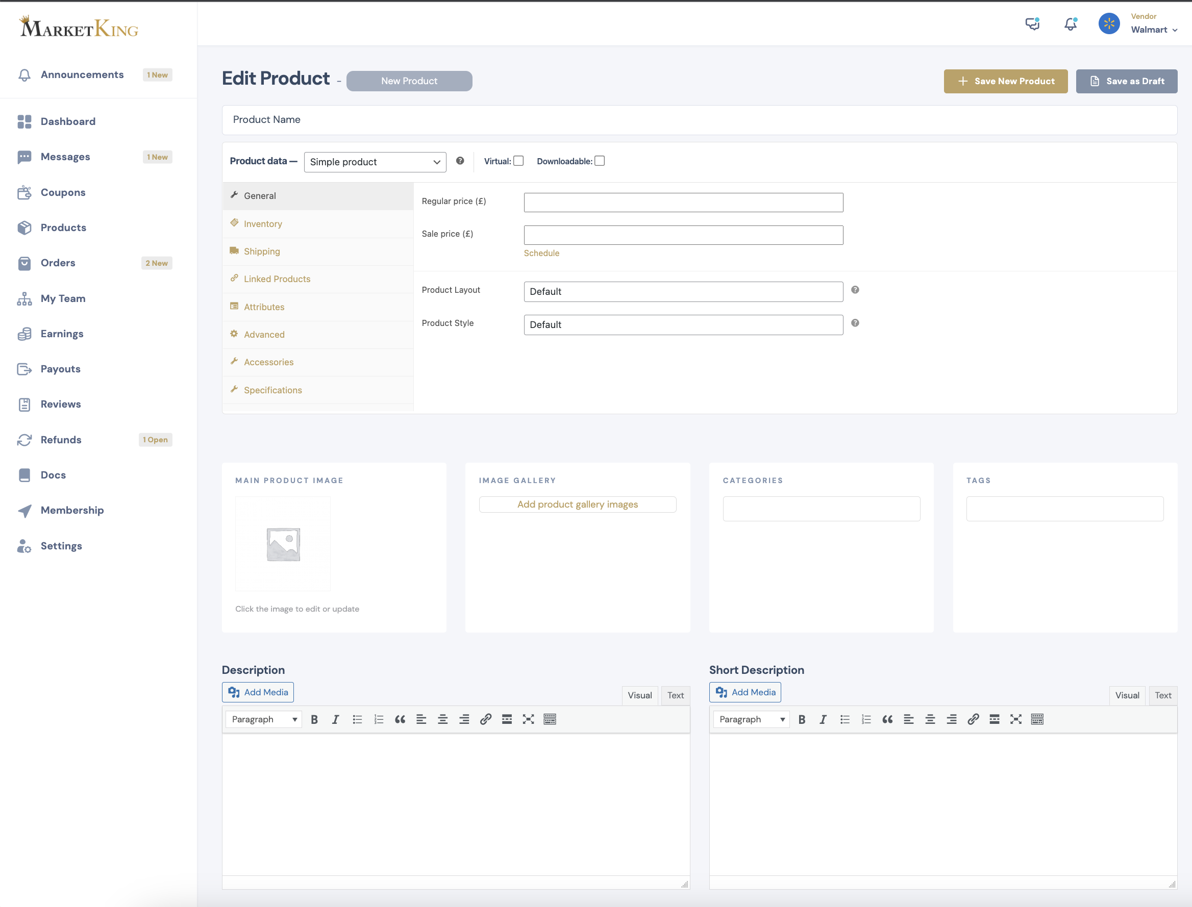
Task: Enable the Virtual checkbox
Action: point(518,161)
